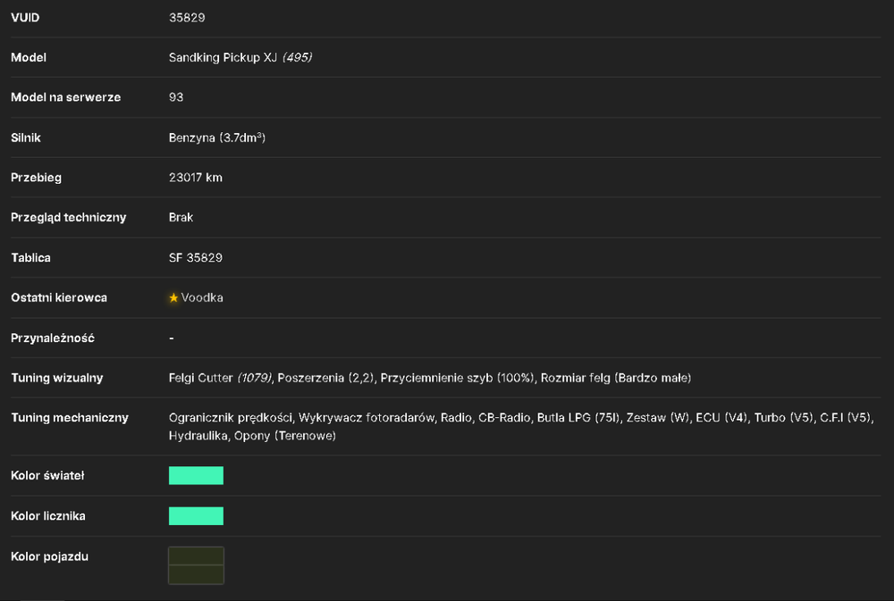Click Przyciemnienie szyb (100%) entry
Image resolution: width=894 pixels, height=601 pixels.
[457, 379]
